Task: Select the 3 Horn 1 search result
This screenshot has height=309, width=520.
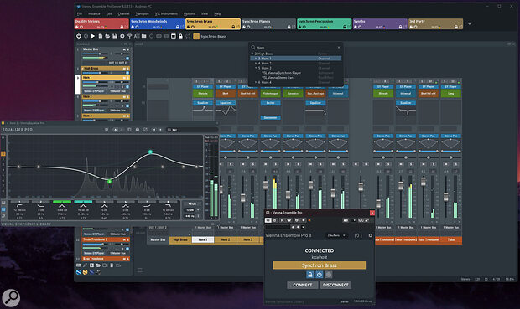Action: click(x=295, y=59)
